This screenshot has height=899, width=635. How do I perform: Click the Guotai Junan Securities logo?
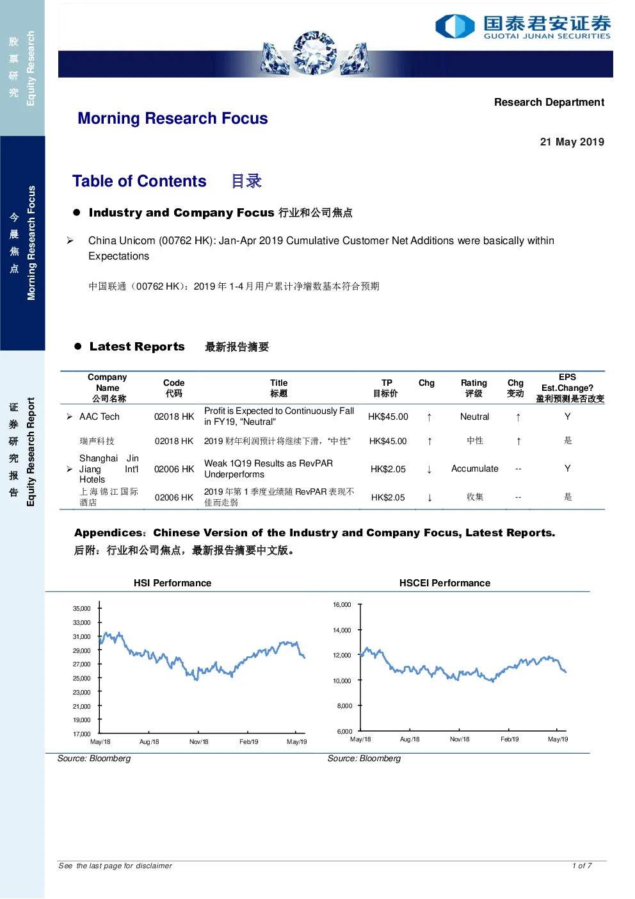pos(523,26)
